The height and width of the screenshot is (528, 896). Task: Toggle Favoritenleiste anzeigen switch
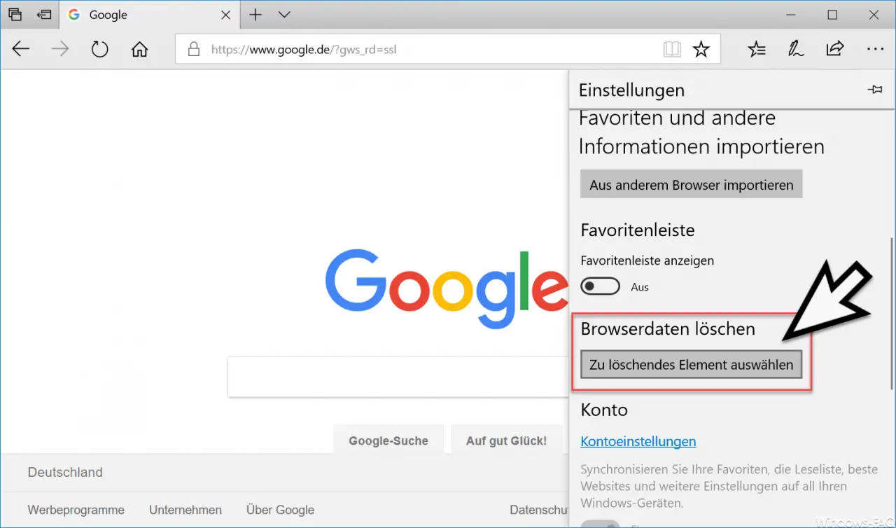601,286
